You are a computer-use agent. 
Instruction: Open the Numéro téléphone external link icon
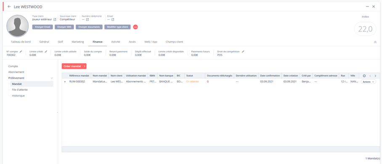(x=87, y=19)
